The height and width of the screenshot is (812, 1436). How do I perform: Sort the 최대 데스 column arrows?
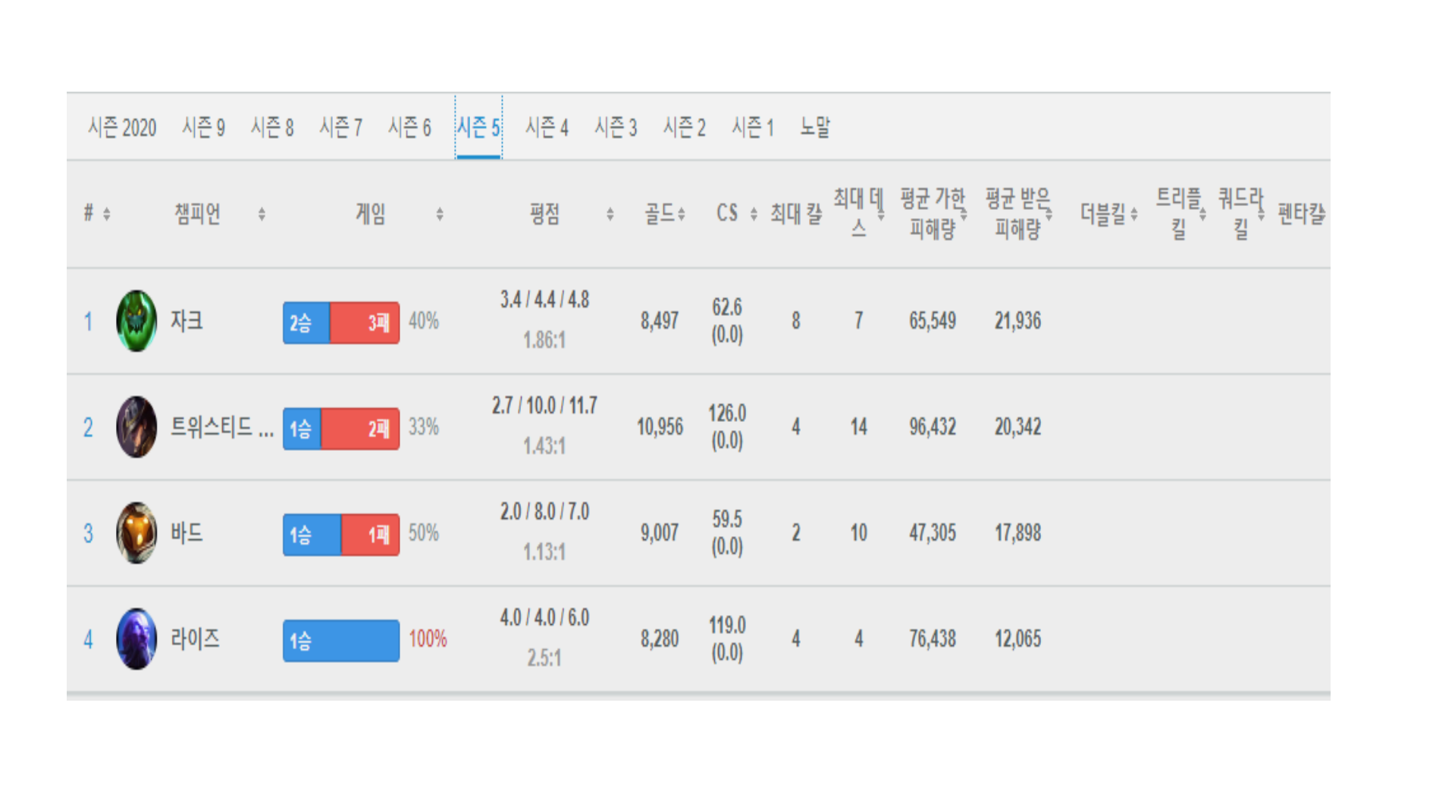(881, 214)
